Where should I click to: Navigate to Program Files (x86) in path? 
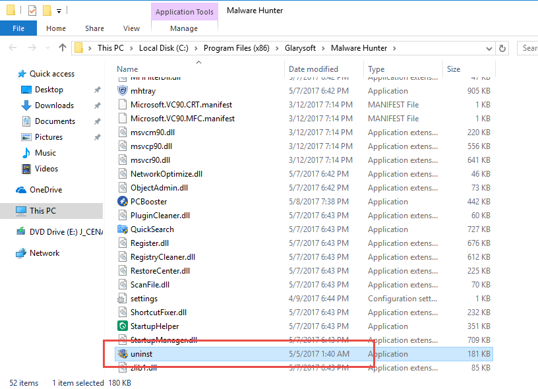(237, 48)
